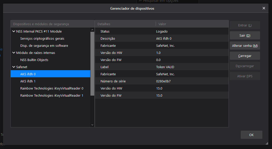
Task: Collapse the Módulo de raízes internas node
Action: point(14,53)
